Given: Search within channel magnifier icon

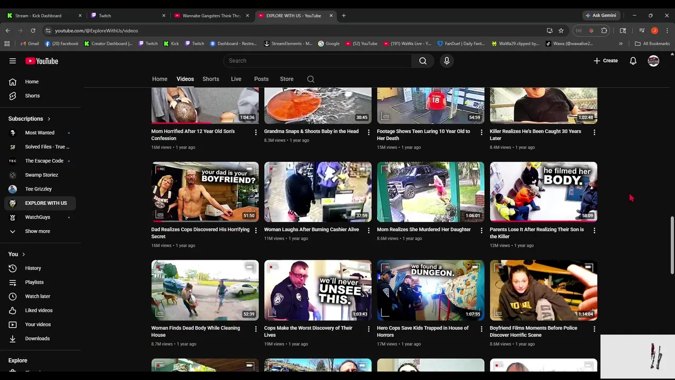Looking at the screenshot, I should click(311, 79).
